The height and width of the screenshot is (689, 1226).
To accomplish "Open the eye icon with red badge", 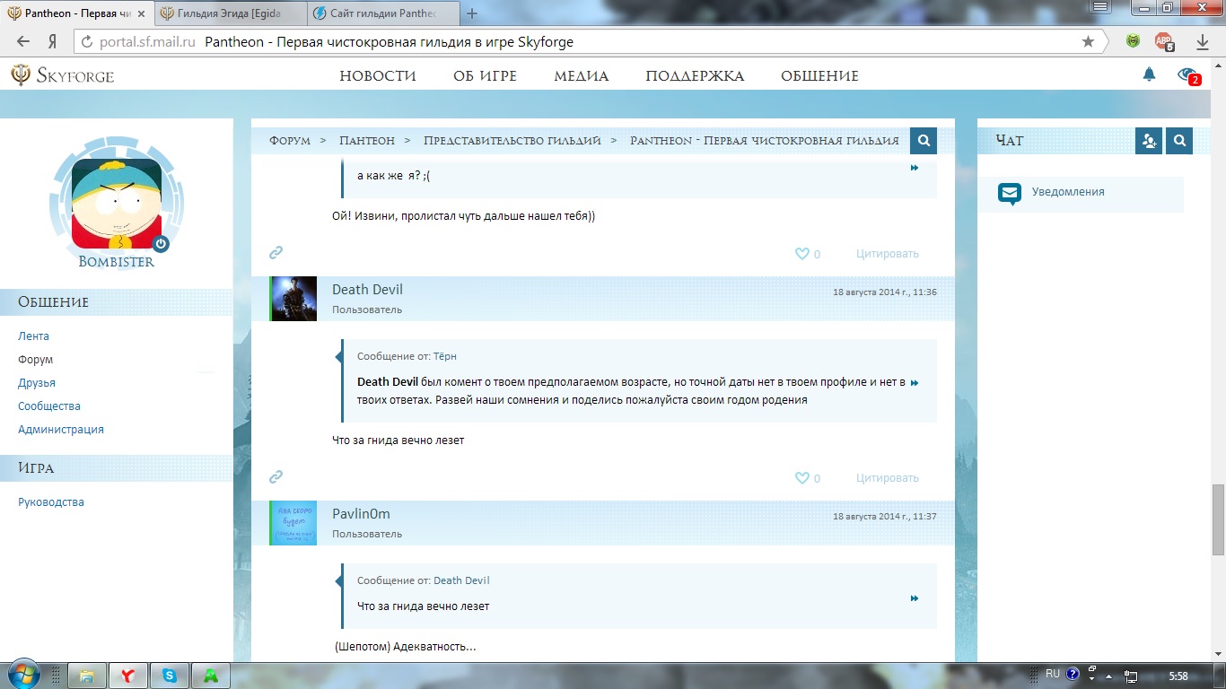I will (1188, 75).
